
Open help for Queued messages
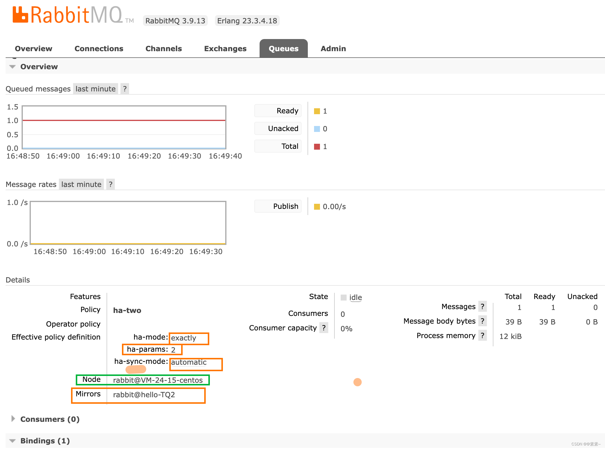point(125,89)
